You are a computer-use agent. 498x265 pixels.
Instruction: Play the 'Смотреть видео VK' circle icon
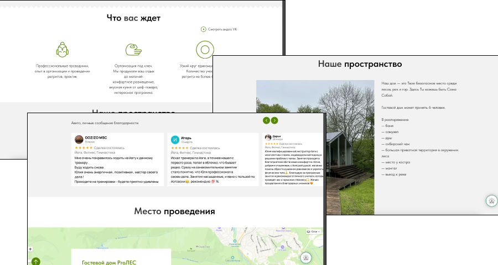tap(203, 29)
